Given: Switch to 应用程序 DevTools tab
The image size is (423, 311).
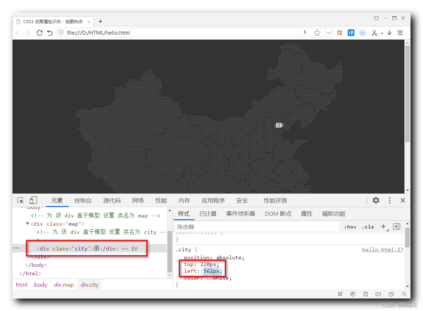Looking at the screenshot, I should (213, 201).
